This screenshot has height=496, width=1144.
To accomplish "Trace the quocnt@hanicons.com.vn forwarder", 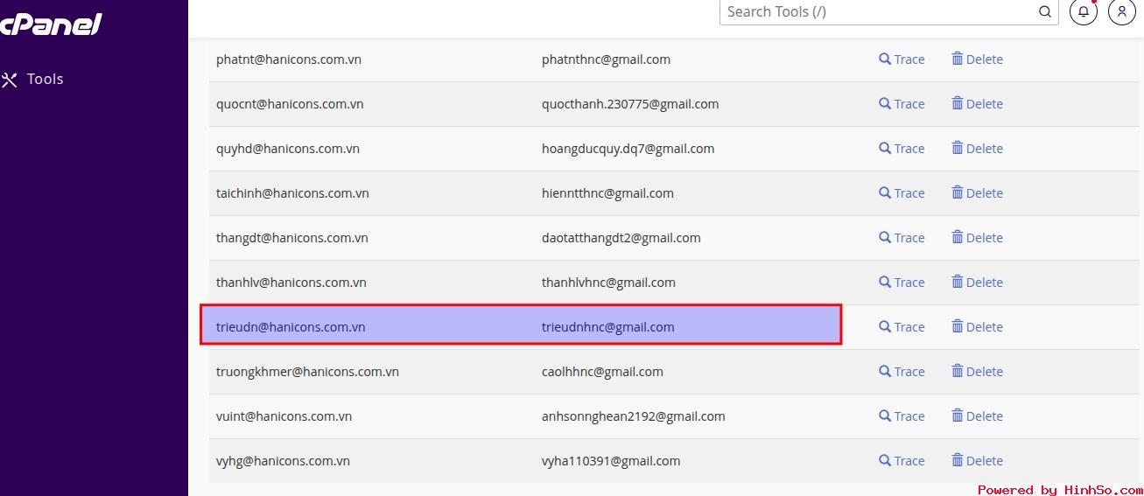I will [902, 104].
